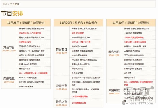Screen dimensions: 158x108
Task: Click 新寻仙-"水袖·灵·舞"表演 entry
Action: point(135,47)
